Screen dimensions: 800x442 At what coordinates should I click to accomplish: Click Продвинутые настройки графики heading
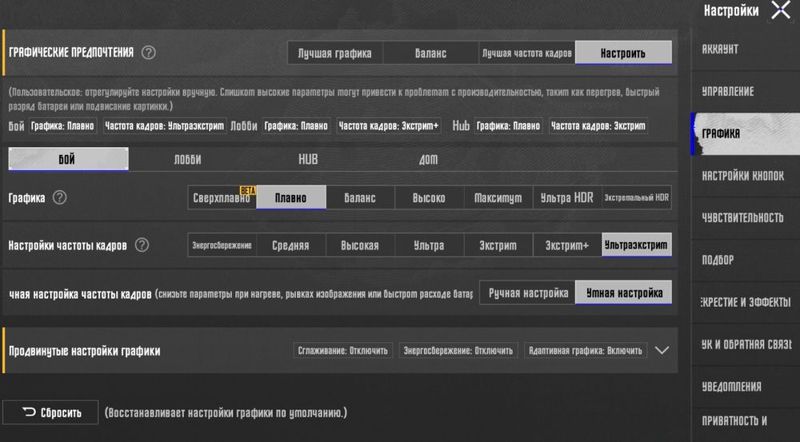coord(85,351)
